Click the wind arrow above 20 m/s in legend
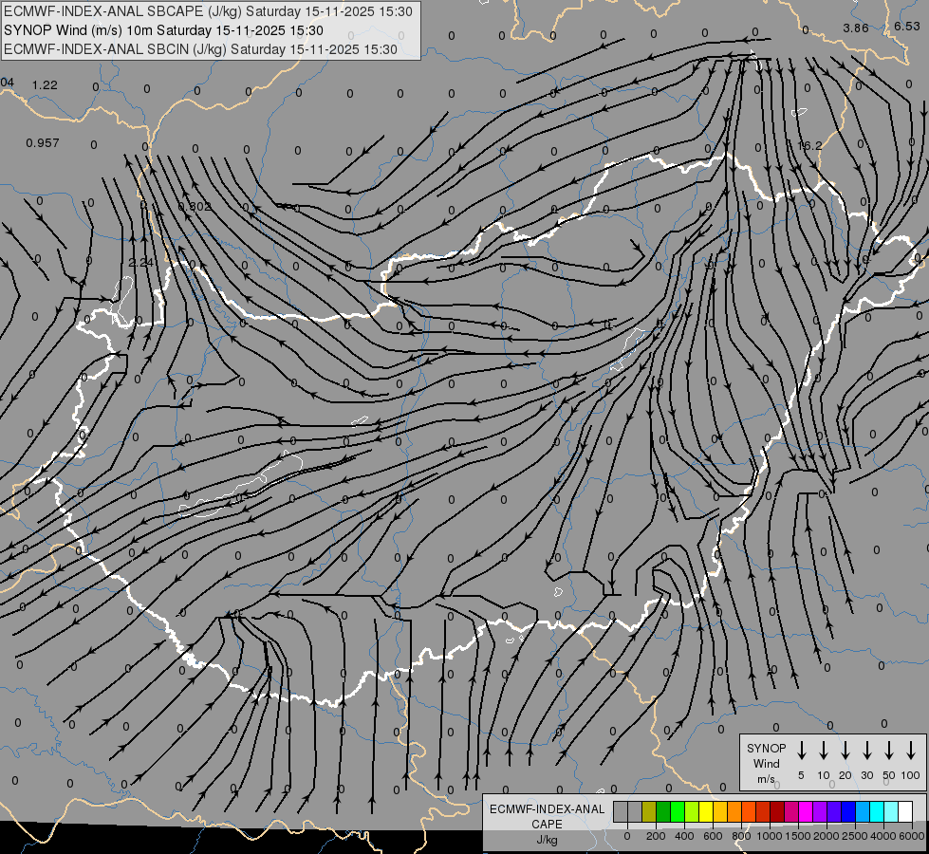This screenshot has height=854, width=929. pyautogui.click(x=845, y=751)
